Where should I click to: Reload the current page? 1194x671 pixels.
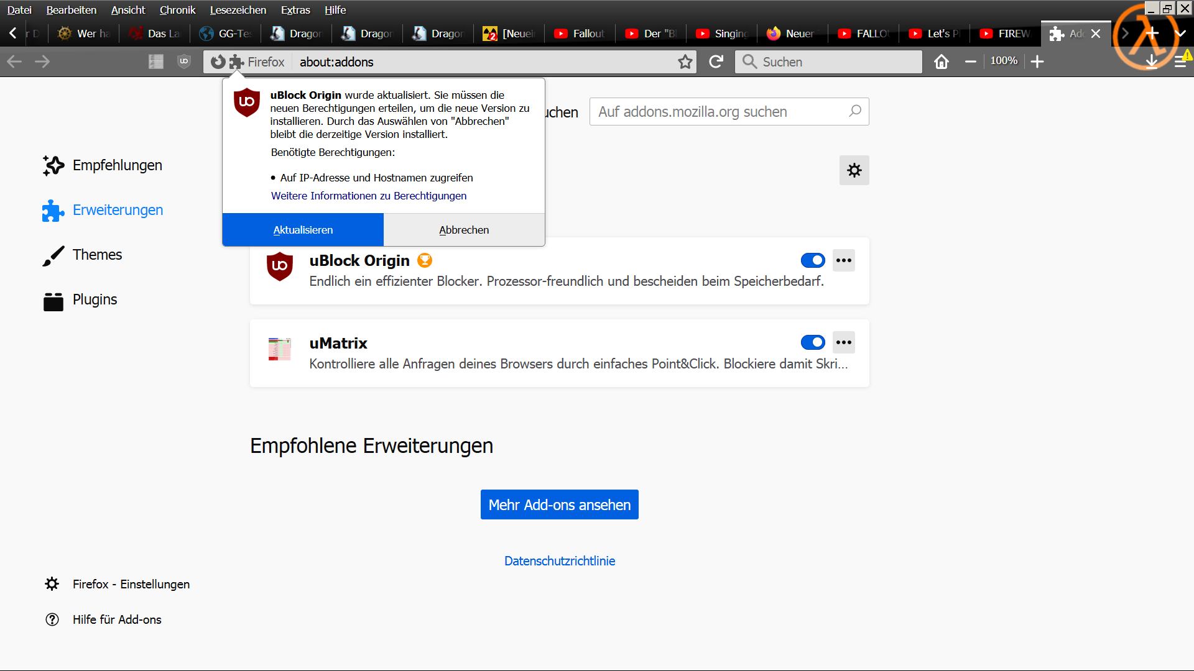pyautogui.click(x=716, y=62)
